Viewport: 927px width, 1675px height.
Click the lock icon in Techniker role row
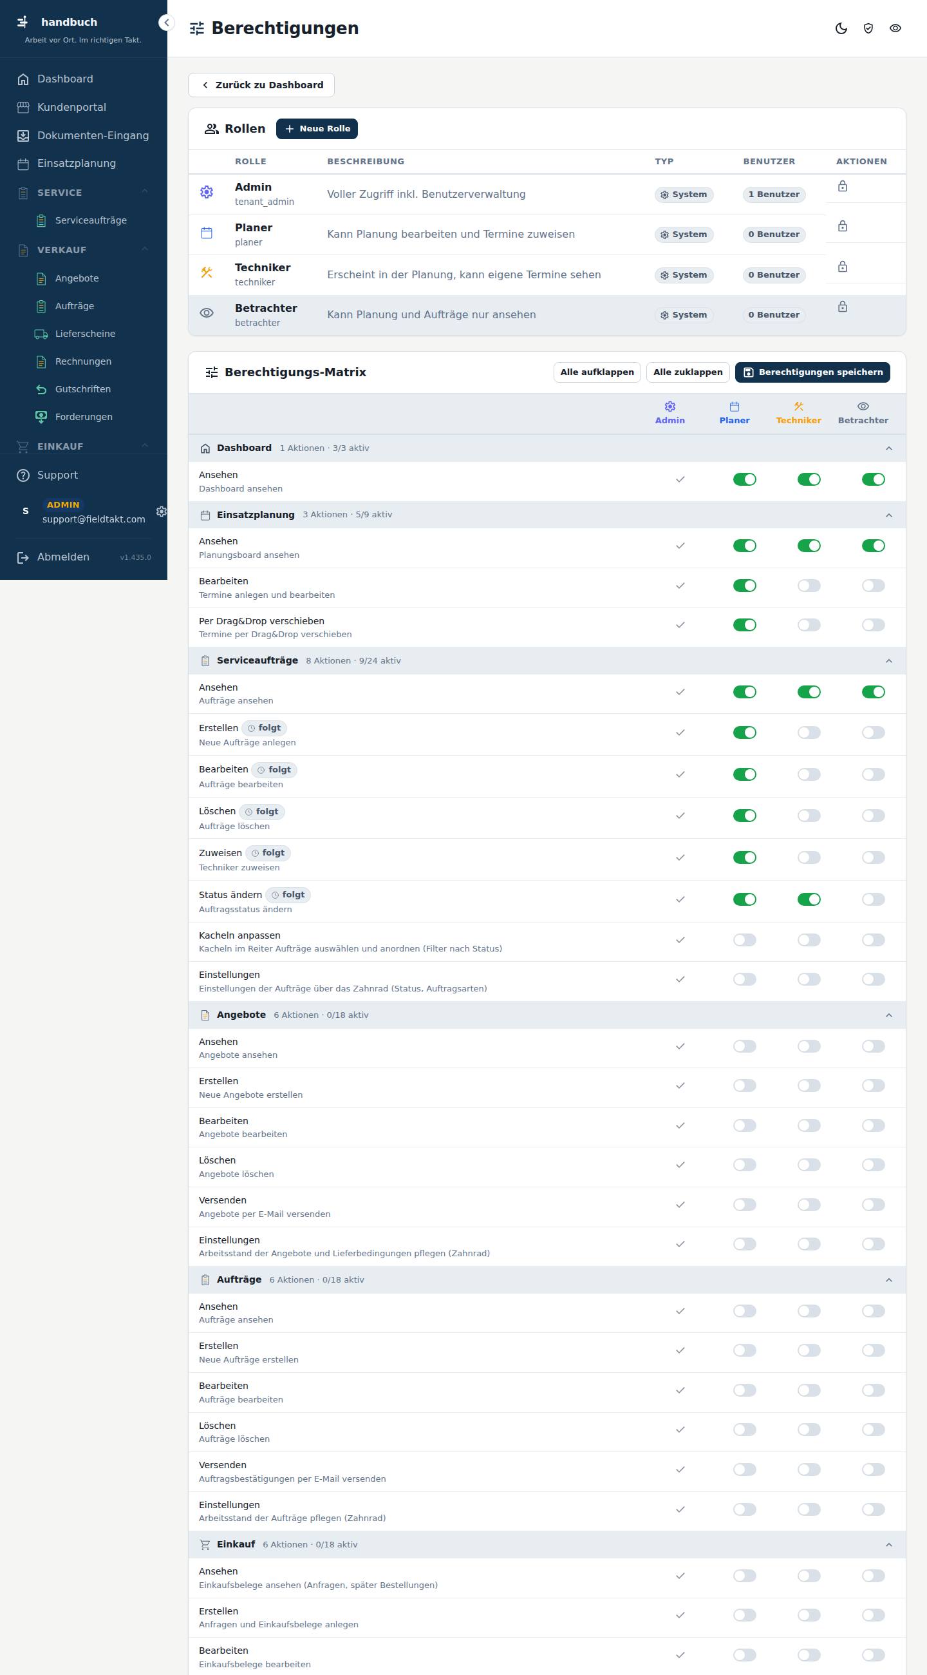tap(843, 267)
